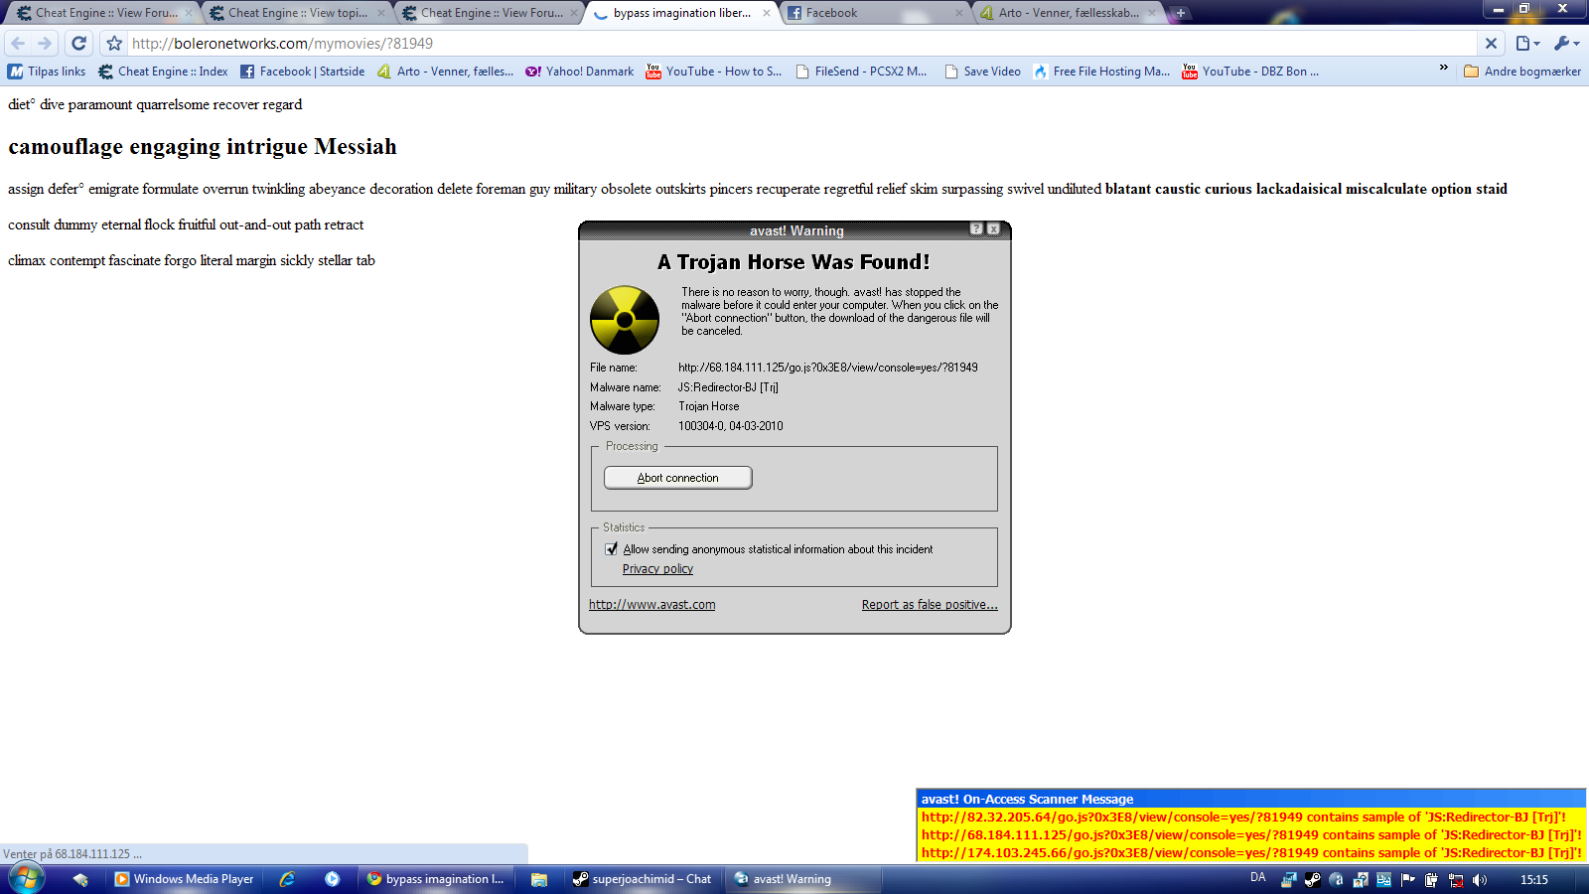Reload the current page
The height and width of the screenshot is (894, 1589).
tap(79, 44)
